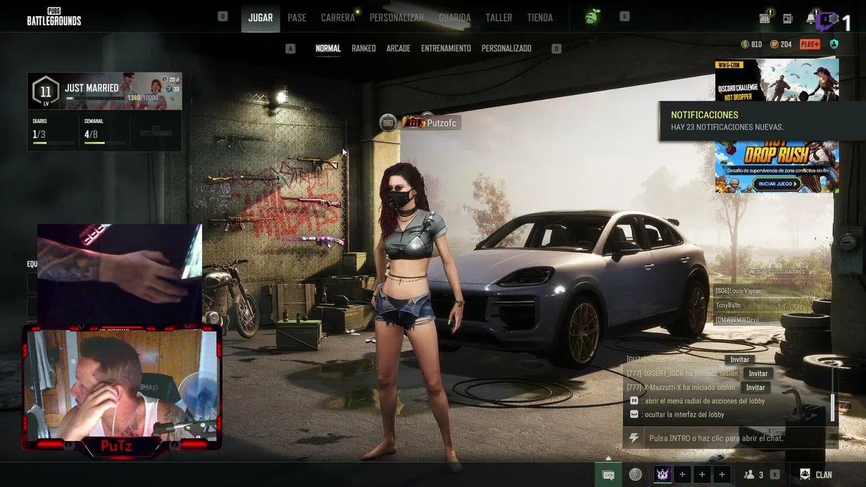Click the D key hint beside PERSONALIZADO
The height and width of the screenshot is (487, 866).
(556, 49)
